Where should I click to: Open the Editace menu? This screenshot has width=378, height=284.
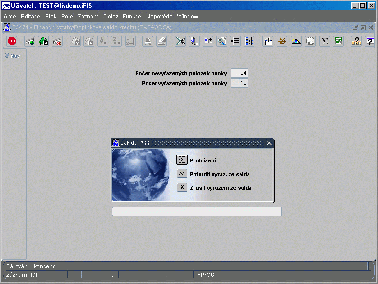30,17
